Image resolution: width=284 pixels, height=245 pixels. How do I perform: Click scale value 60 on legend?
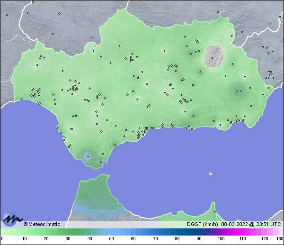[x=133, y=239]
